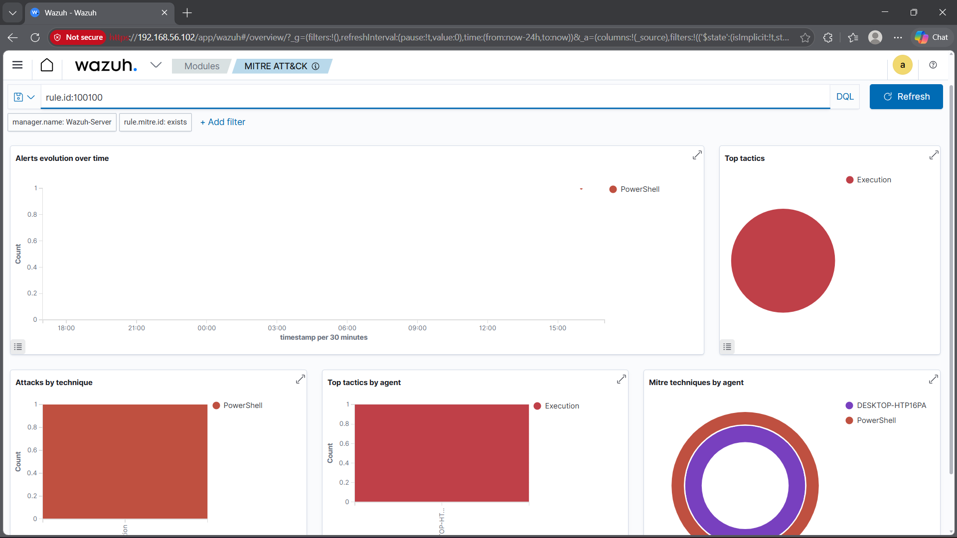Click PowerShell legend dot in Mitre techniques by agent
This screenshot has width=957, height=538.
click(849, 420)
